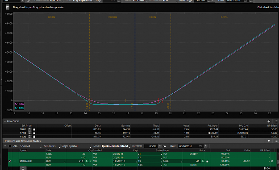Image resolution: width=279 pixels, height=170 pixels.
Task: Change the BUY side dropdown on STRANGLE row
Action: tap(56, 161)
